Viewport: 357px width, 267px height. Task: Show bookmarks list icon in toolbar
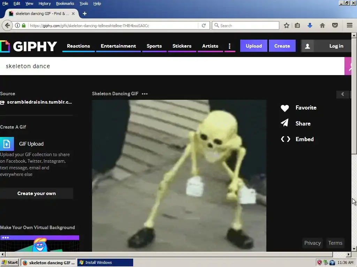click(x=297, y=25)
